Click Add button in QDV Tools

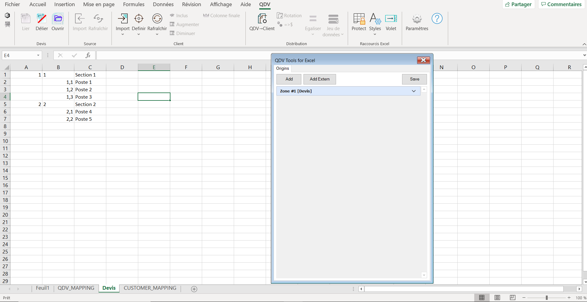click(289, 79)
